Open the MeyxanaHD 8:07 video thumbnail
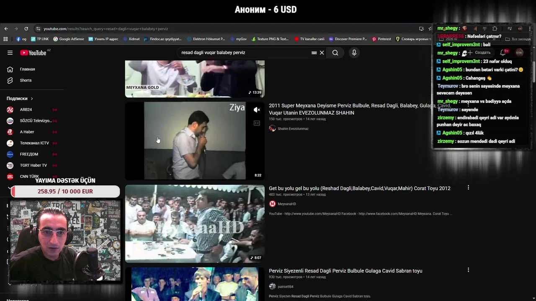The image size is (536, 301). point(195,224)
